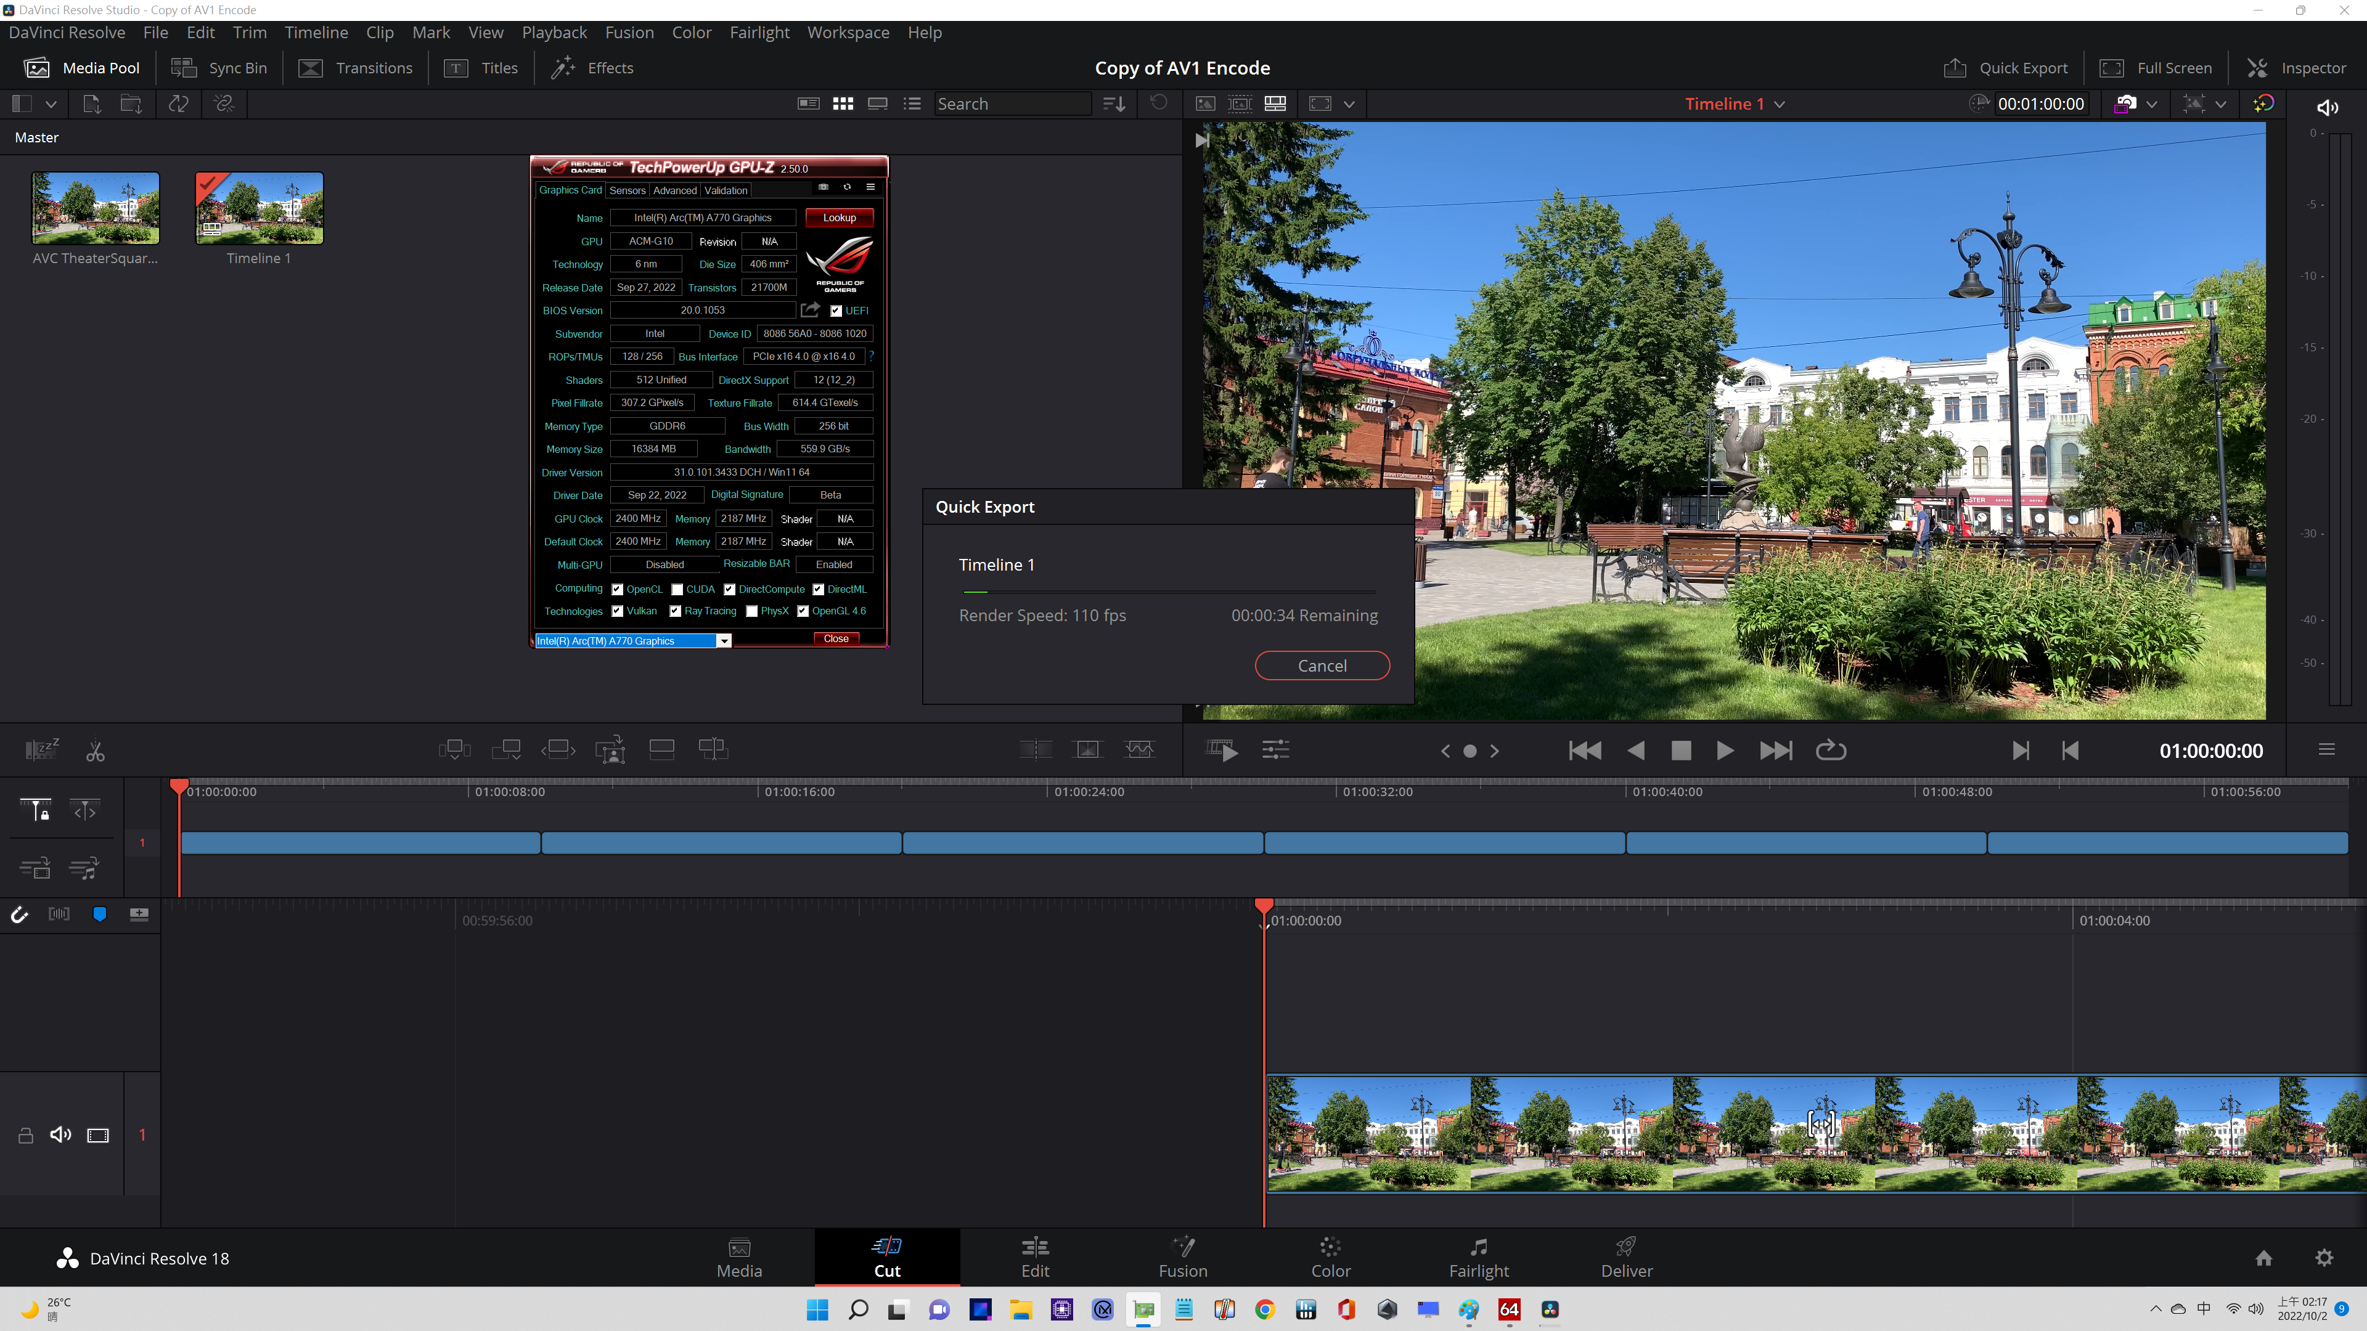Go to the project manager home icon

2264,1258
